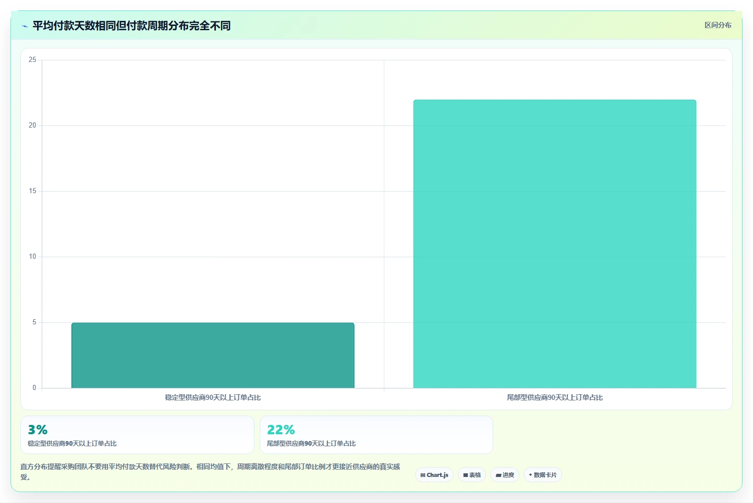This screenshot has height=503, width=753.
Task: Click the y-axis value 10
Action: [32, 257]
